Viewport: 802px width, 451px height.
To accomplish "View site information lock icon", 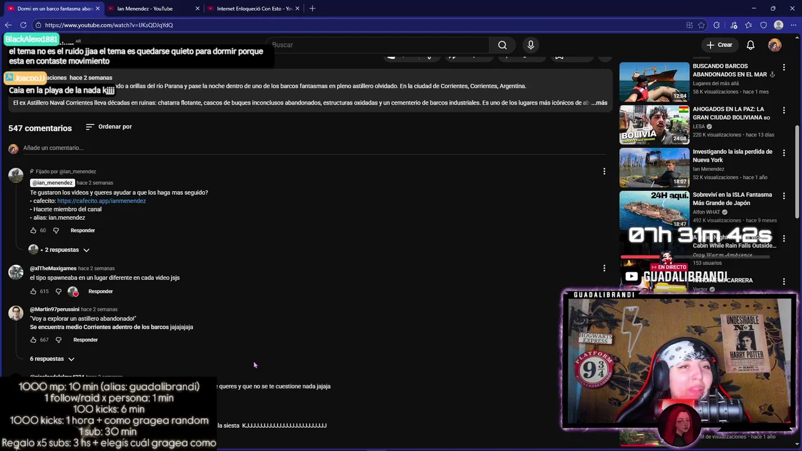I will [38, 25].
